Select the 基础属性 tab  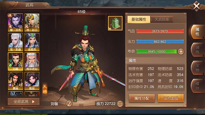[x=139, y=19]
